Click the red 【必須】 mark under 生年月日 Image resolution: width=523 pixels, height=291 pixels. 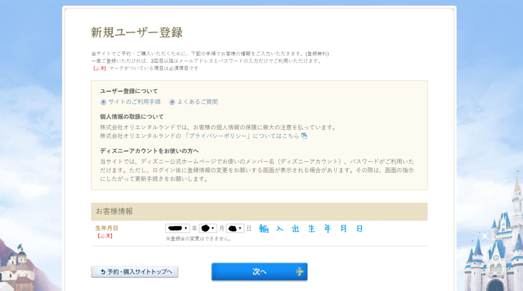pos(104,236)
